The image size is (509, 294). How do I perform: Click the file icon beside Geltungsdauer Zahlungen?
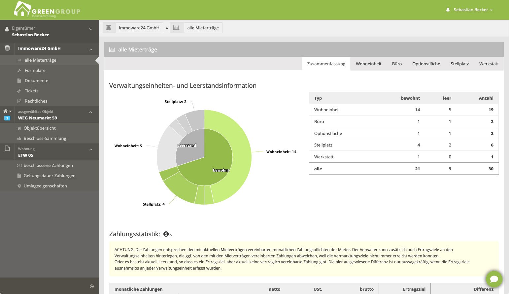(x=19, y=176)
